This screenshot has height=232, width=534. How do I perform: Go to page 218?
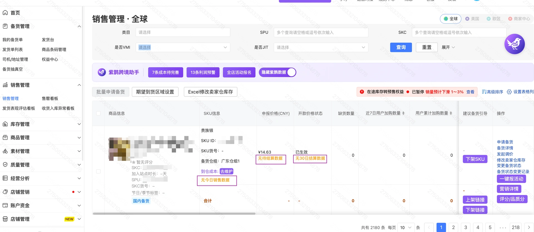point(516,227)
